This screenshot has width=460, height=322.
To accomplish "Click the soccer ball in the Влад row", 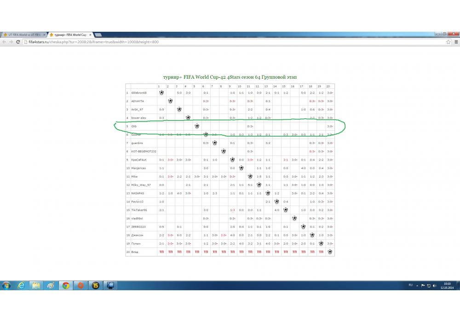I will point(330,252).
